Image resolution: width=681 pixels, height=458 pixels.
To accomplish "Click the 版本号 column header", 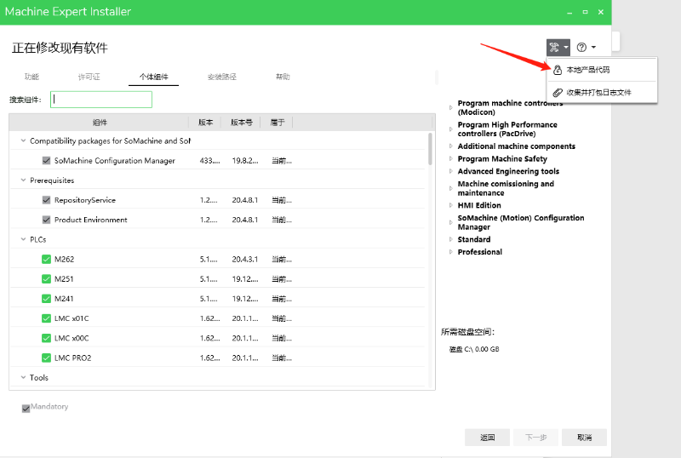I will pos(241,123).
